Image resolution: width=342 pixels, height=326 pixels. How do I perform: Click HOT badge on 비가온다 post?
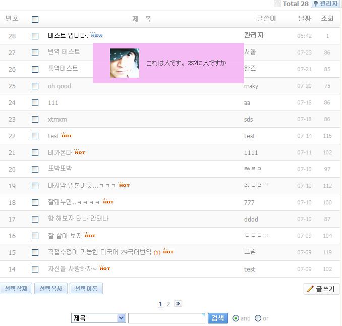[x=80, y=152]
